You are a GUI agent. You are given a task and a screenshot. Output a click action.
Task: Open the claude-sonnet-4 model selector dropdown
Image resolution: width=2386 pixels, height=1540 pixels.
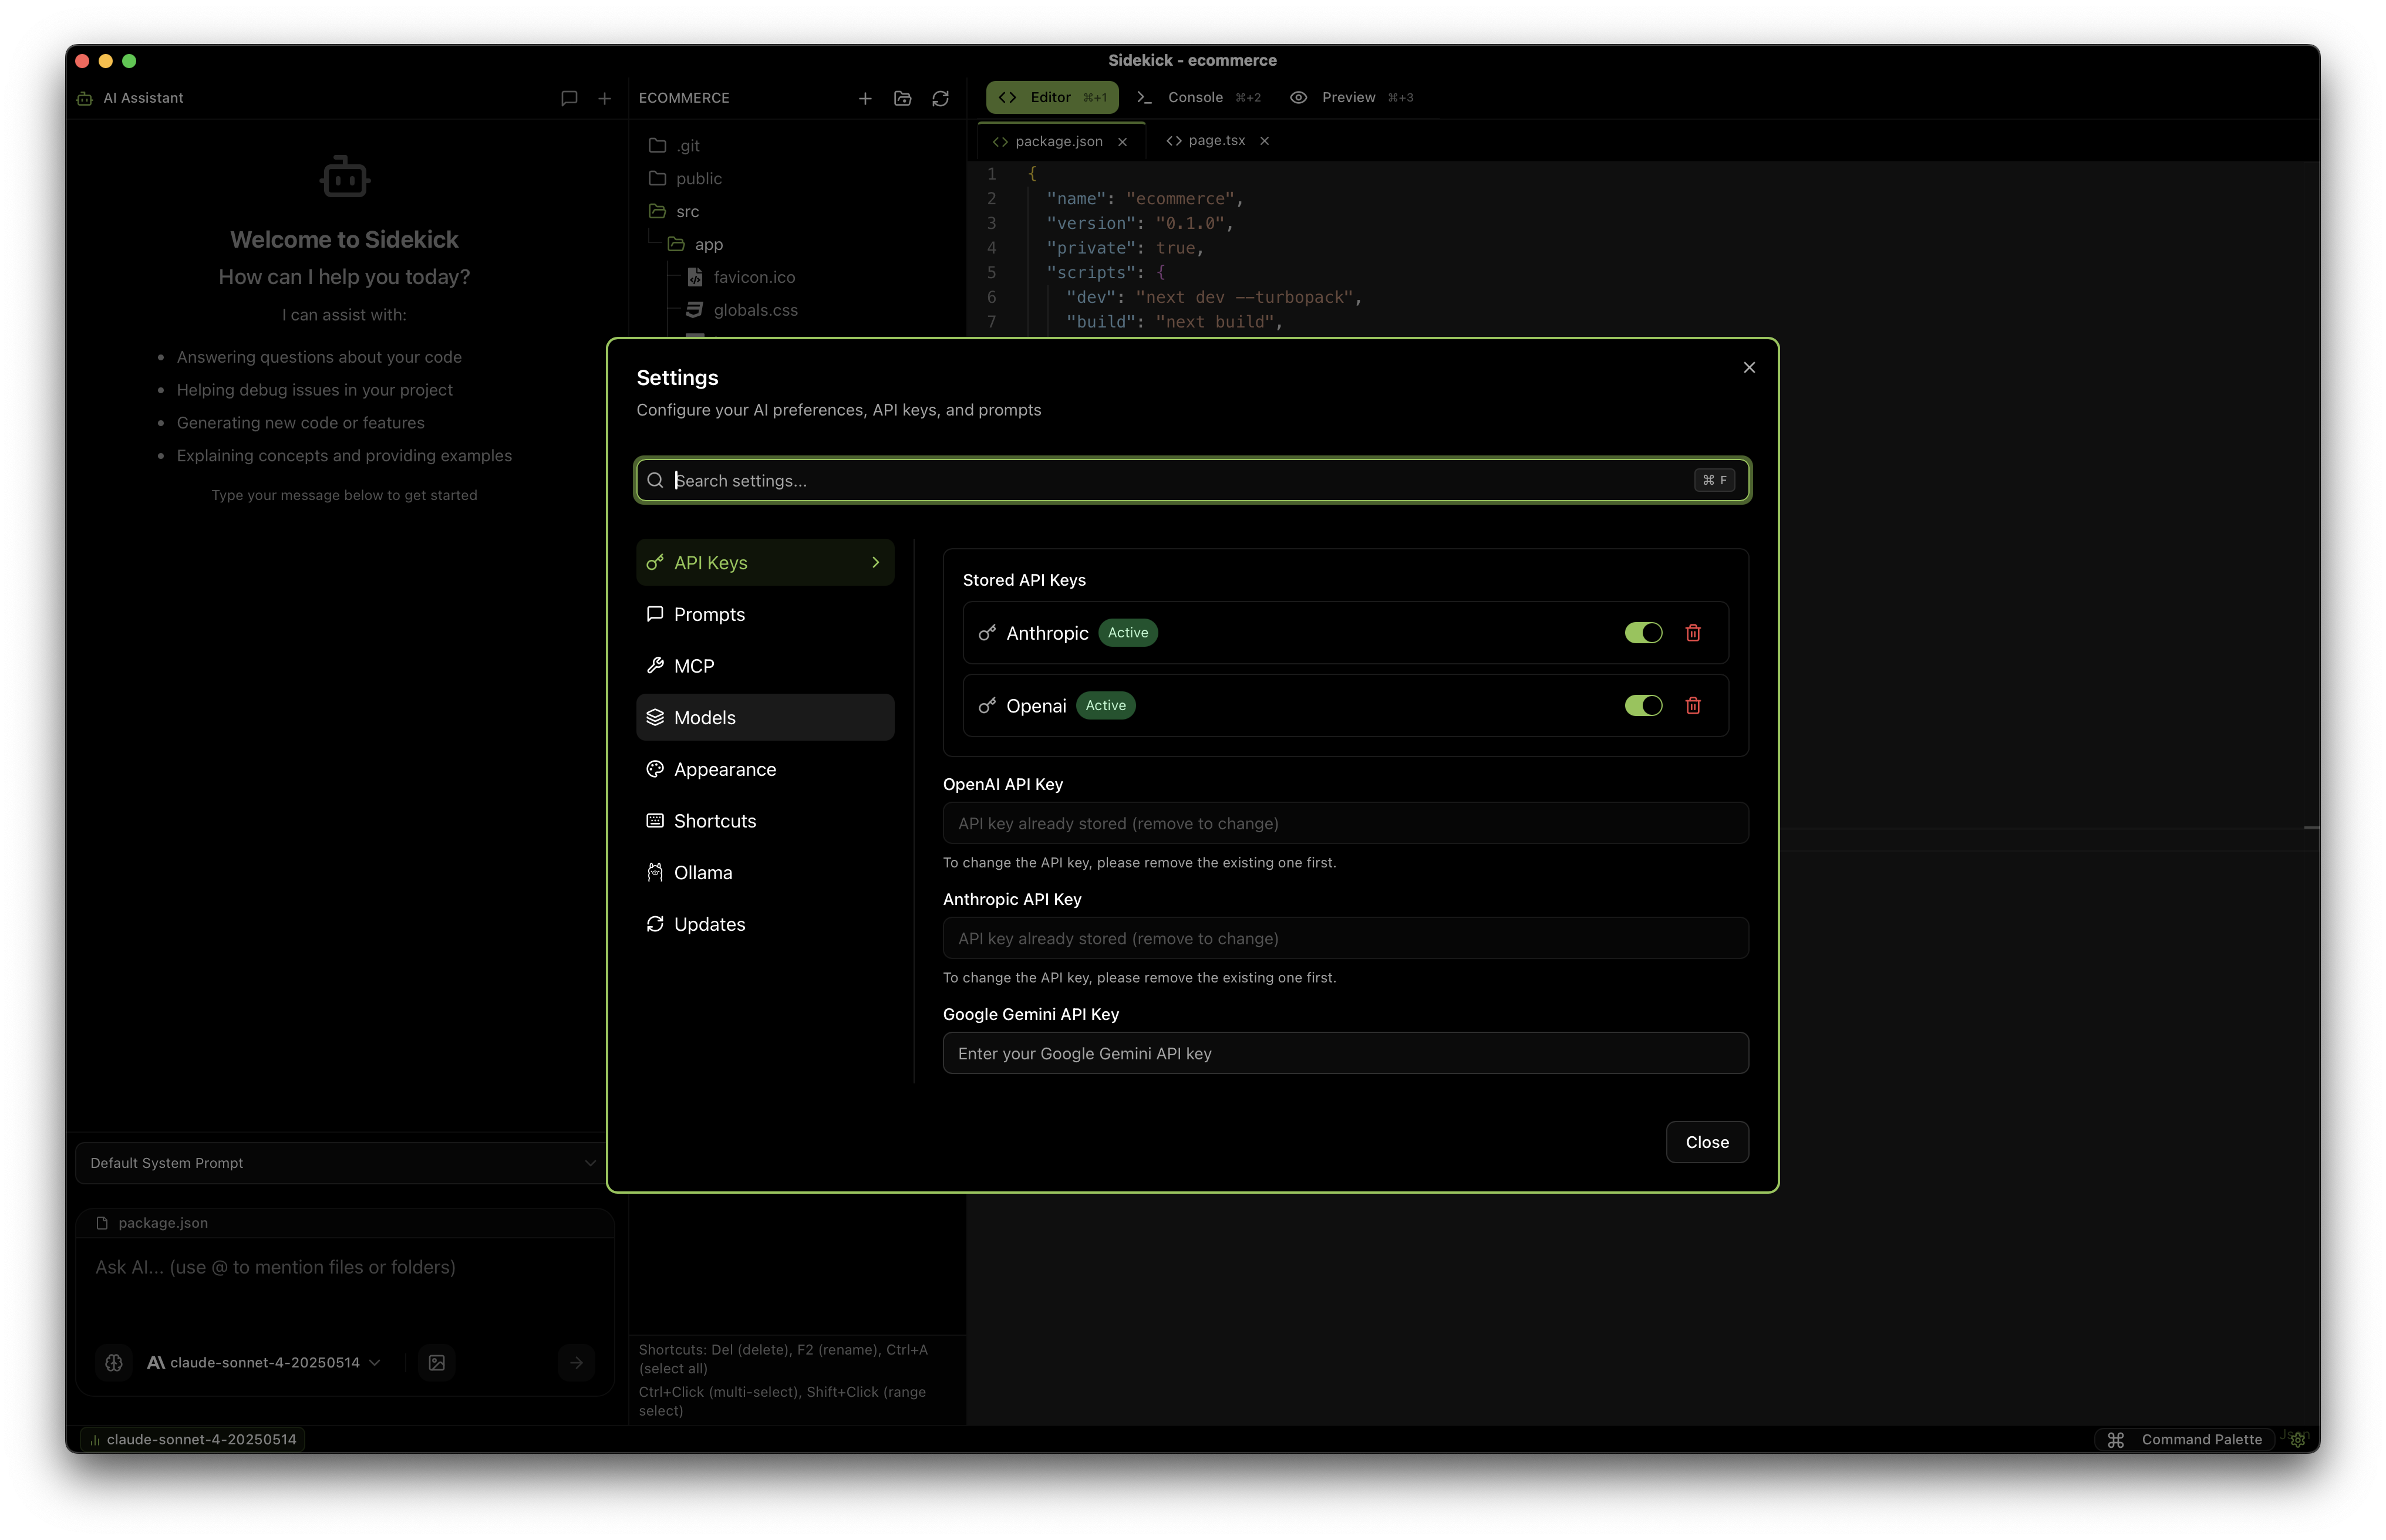click(265, 1362)
